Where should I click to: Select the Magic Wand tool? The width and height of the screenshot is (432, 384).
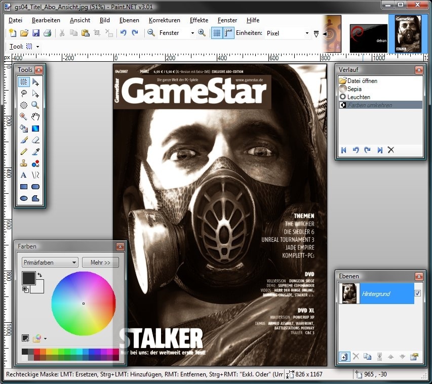point(24,116)
